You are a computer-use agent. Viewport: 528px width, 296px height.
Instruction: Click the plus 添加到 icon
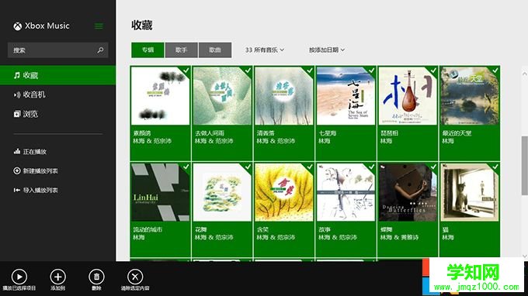[58, 277]
